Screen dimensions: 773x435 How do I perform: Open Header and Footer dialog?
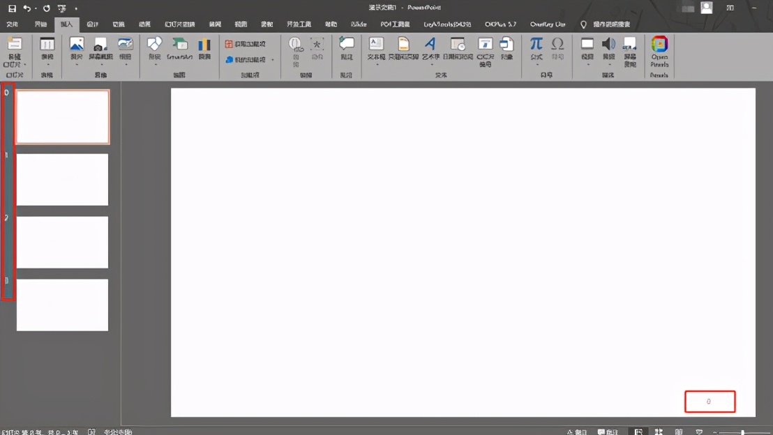pyautogui.click(x=403, y=49)
